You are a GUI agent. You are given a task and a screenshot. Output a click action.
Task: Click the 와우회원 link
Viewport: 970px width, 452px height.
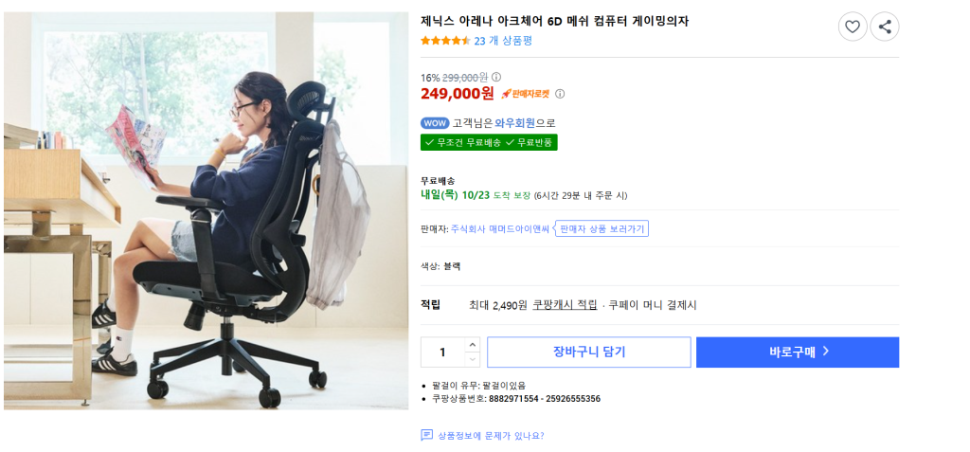coord(514,123)
